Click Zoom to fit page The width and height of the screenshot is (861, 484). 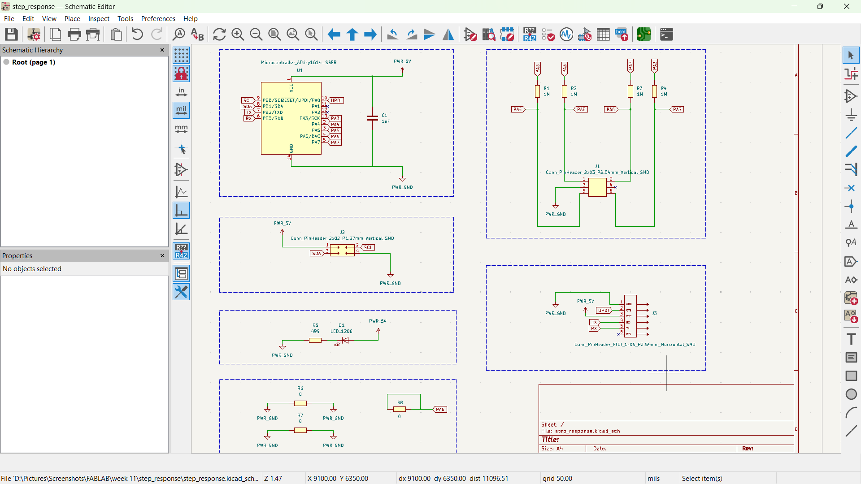pyautogui.click(x=274, y=35)
